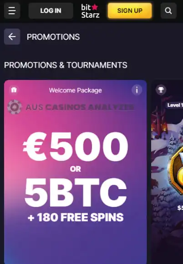The height and width of the screenshot is (264, 183).
Task: Click the Promotions & Tournaments heading
Action: [x=66, y=65]
